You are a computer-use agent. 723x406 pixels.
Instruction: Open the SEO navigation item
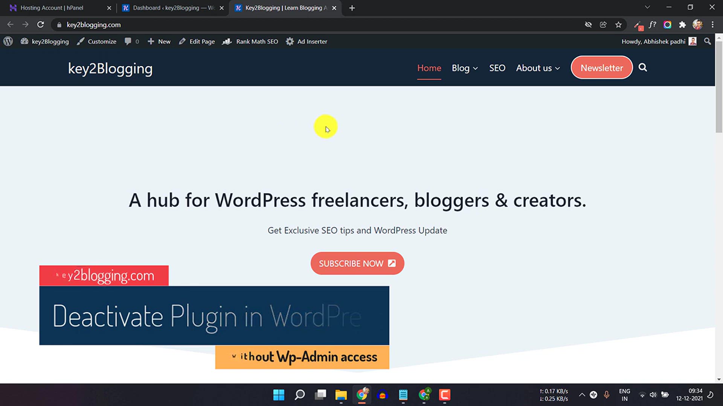tap(497, 68)
